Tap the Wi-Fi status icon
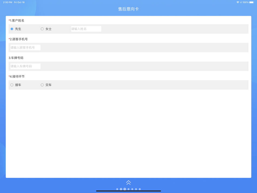 coord(238,2)
